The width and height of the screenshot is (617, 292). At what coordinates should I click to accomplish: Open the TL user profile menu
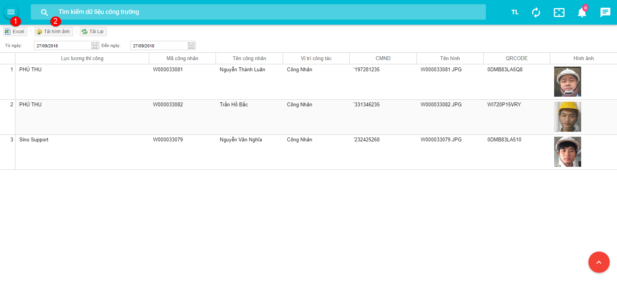(515, 12)
